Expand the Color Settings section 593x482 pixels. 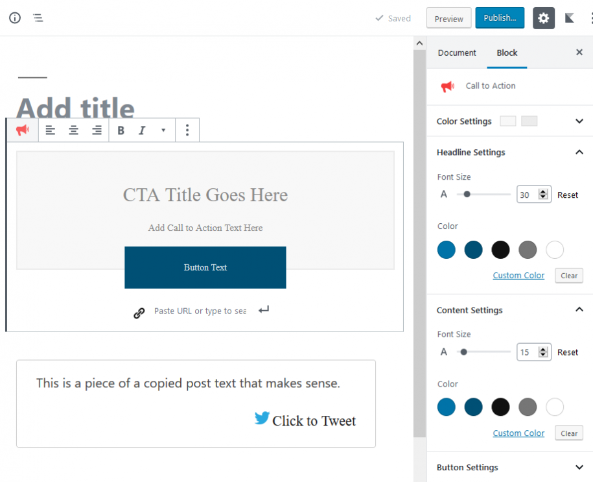click(x=579, y=121)
